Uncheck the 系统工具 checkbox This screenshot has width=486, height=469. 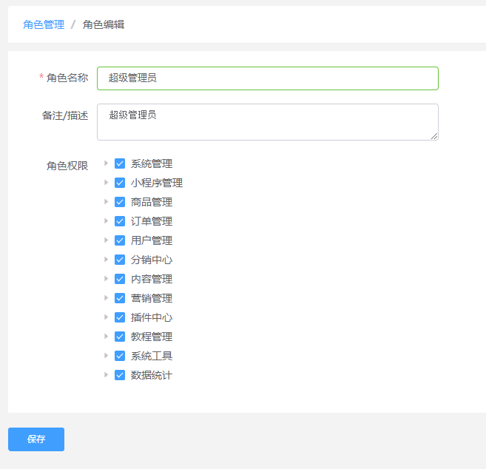click(x=120, y=356)
